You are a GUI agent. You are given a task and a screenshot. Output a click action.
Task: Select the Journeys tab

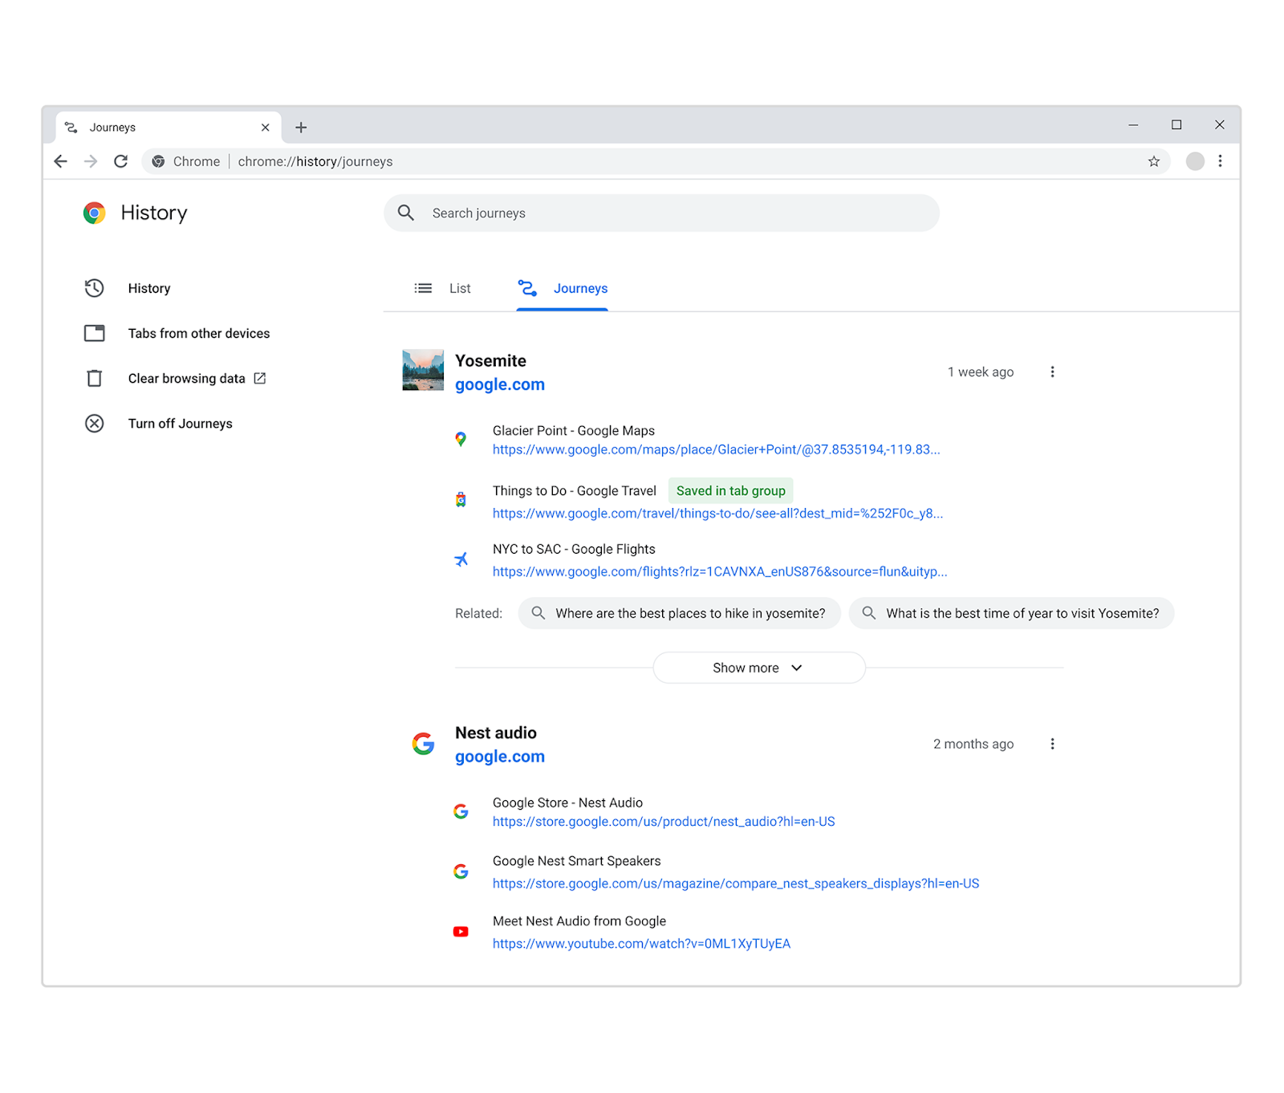[563, 288]
